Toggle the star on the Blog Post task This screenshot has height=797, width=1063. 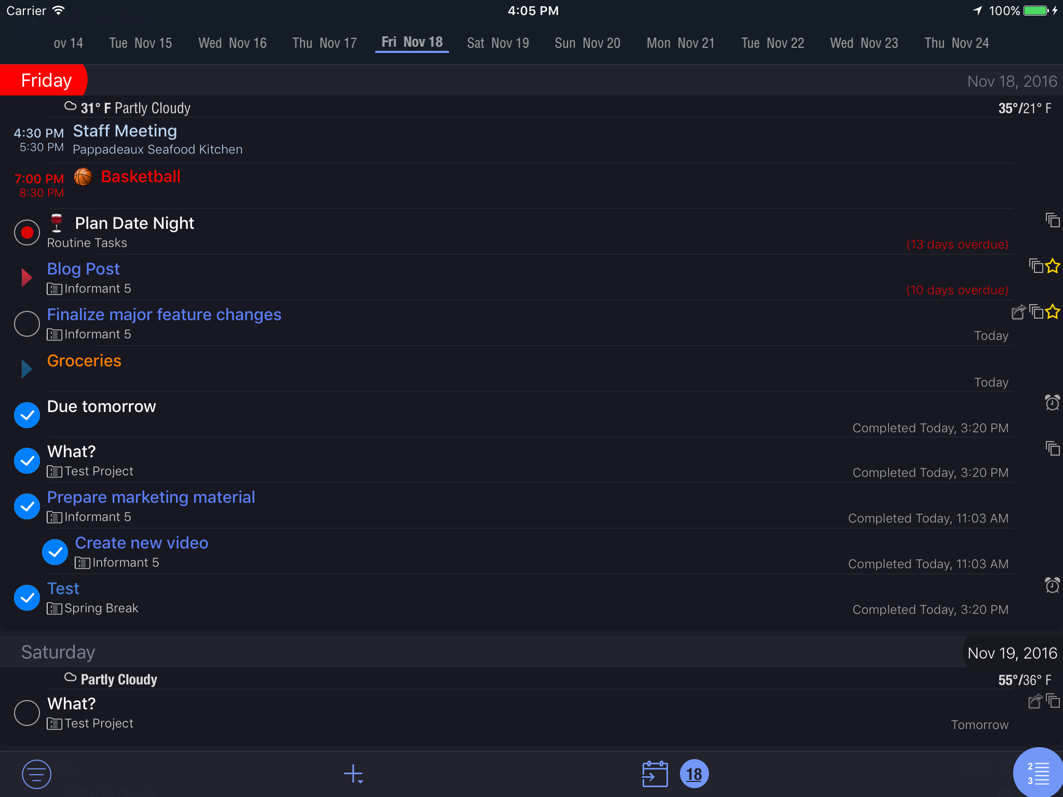[1053, 266]
